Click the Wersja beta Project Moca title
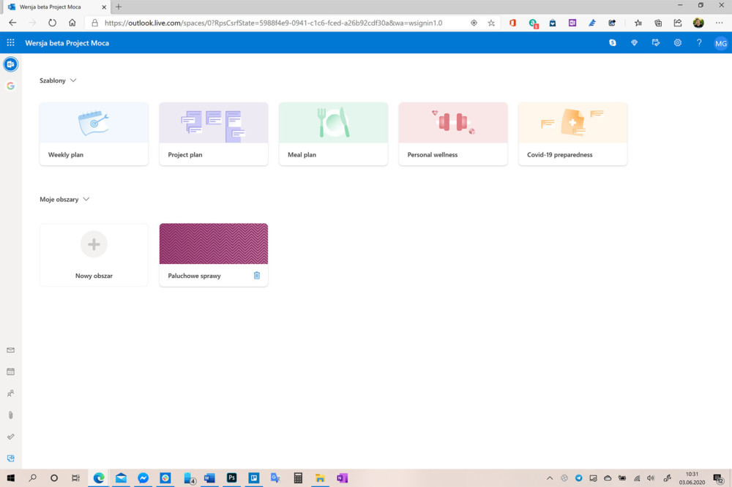 point(67,43)
